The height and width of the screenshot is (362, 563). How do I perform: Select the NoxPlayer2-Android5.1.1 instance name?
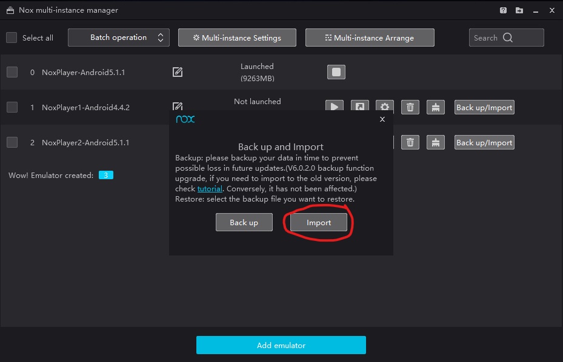pos(85,143)
